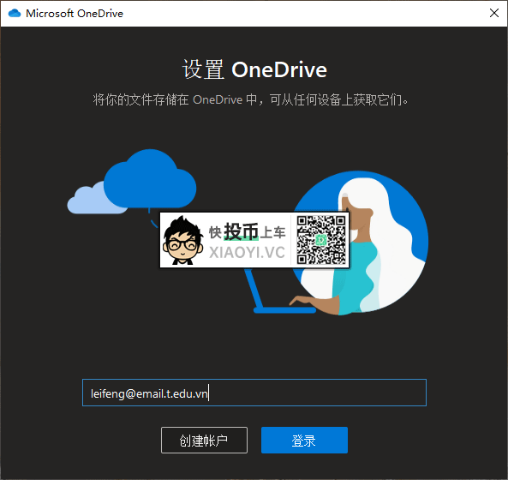Click the 创建帐户 create account button

204,440
